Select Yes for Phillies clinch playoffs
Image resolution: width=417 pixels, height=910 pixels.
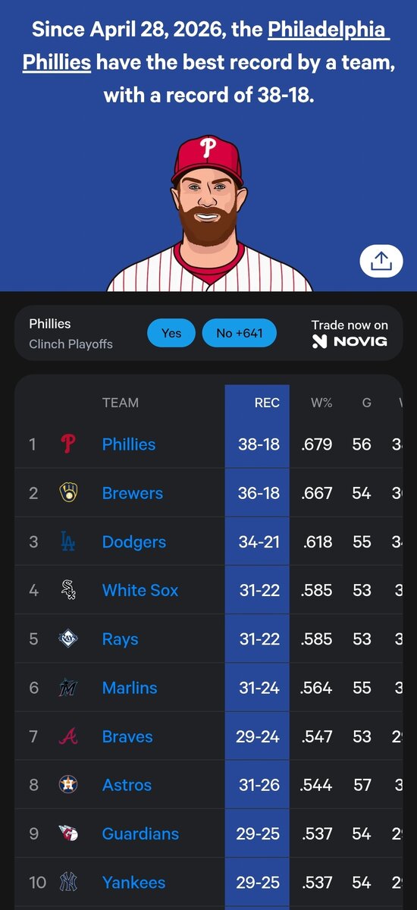coord(171,333)
